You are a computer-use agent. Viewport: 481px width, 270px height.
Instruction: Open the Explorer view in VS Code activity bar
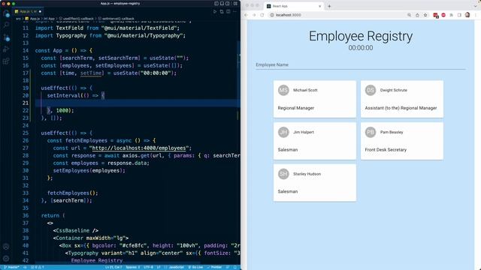6,13
